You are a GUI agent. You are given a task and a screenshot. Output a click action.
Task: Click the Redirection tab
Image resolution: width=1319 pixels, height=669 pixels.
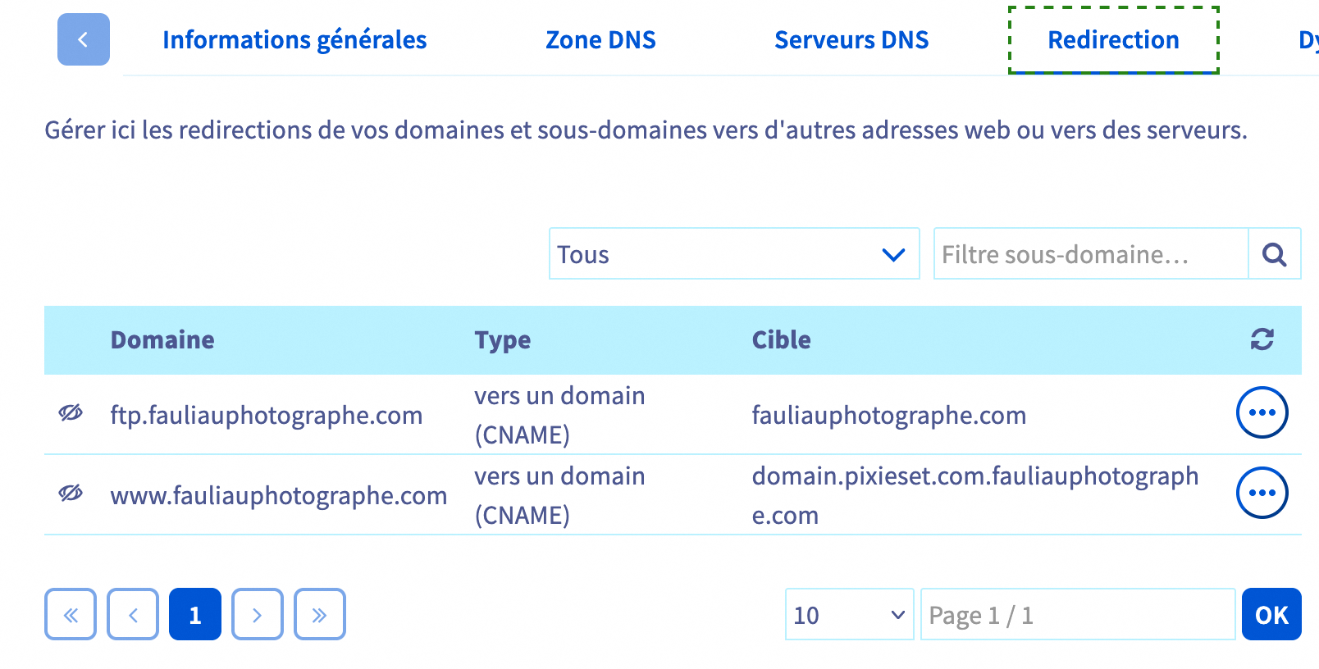click(x=1114, y=39)
